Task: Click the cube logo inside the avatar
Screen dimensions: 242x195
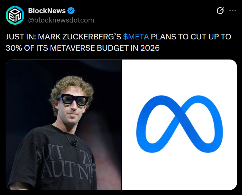Action: 15,15
